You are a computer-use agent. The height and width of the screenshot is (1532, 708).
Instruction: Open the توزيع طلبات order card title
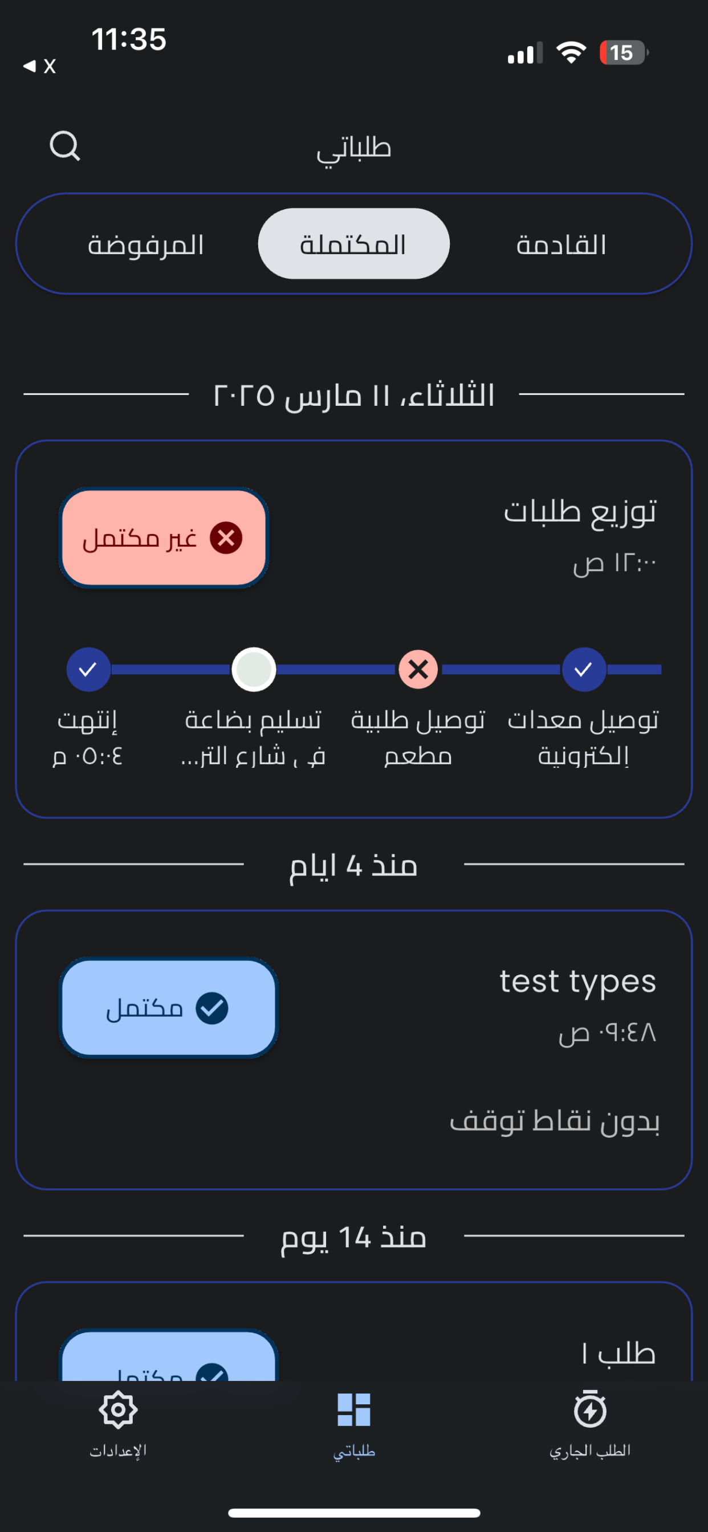tap(580, 511)
